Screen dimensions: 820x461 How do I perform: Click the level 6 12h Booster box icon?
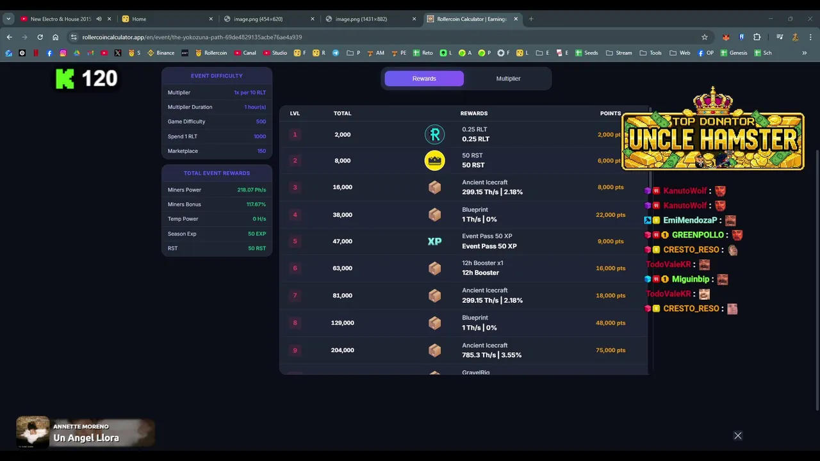click(x=434, y=268)
